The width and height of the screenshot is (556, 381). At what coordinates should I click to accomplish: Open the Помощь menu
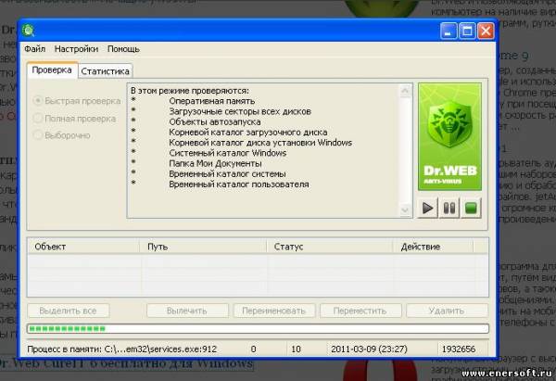pyautogui.click(x=123, y=49)
